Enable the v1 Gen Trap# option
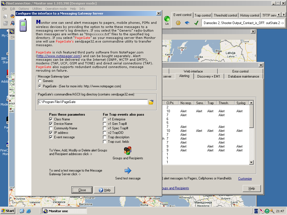287x215 pixels. [105, 124]
